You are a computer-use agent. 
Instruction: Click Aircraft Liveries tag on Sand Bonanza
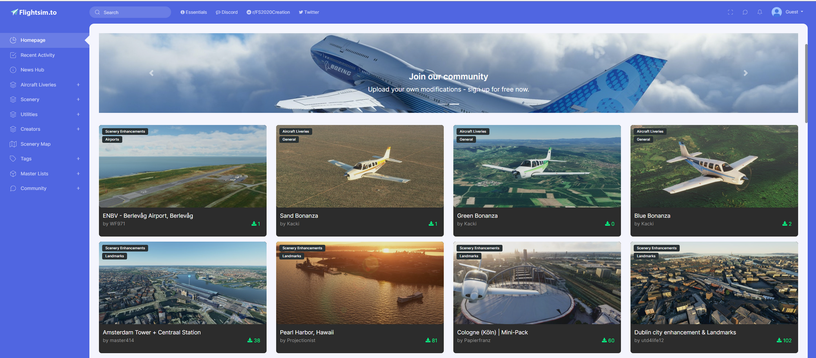tap(296, 132)
